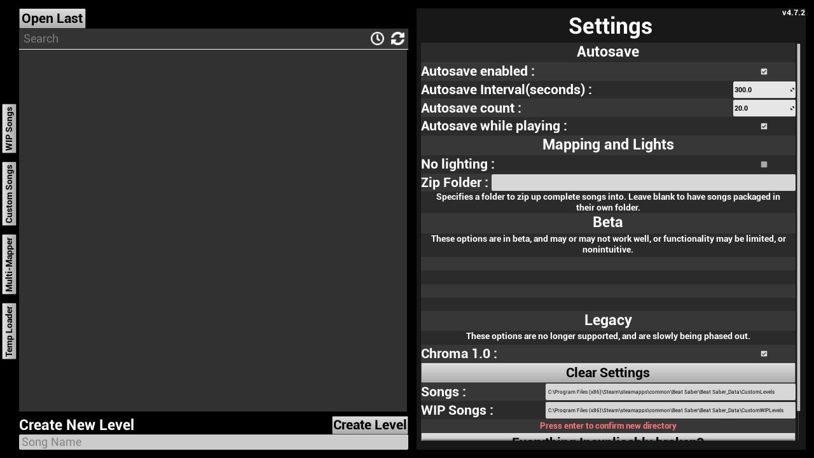
Task: Click Create Level to make a new map
Action: [x=369, y=425]
